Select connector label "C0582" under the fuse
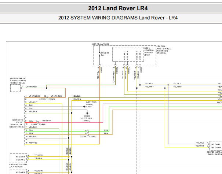This screenshot has height=174, width=222. pyautogui.click(x=101, y=70)
